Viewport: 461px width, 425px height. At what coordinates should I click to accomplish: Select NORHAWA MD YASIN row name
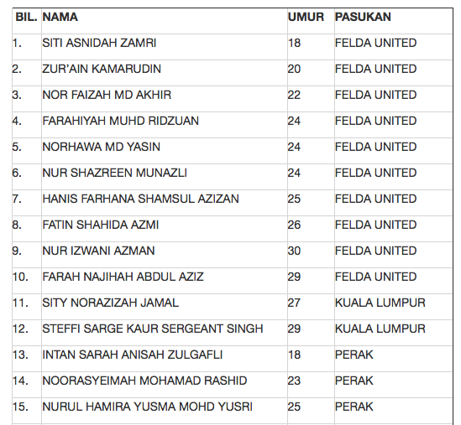tap(101, 147)
